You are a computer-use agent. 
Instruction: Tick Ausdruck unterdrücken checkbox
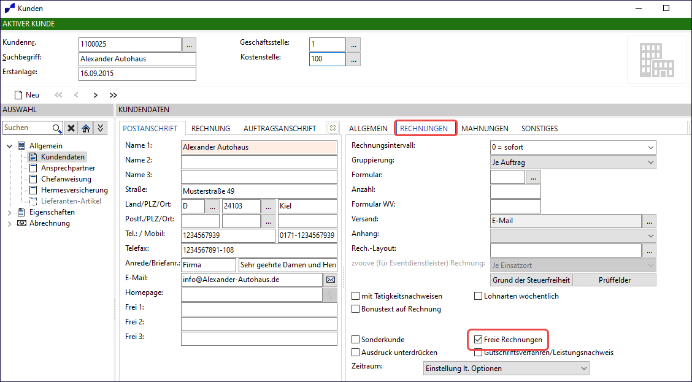[355, 353]
